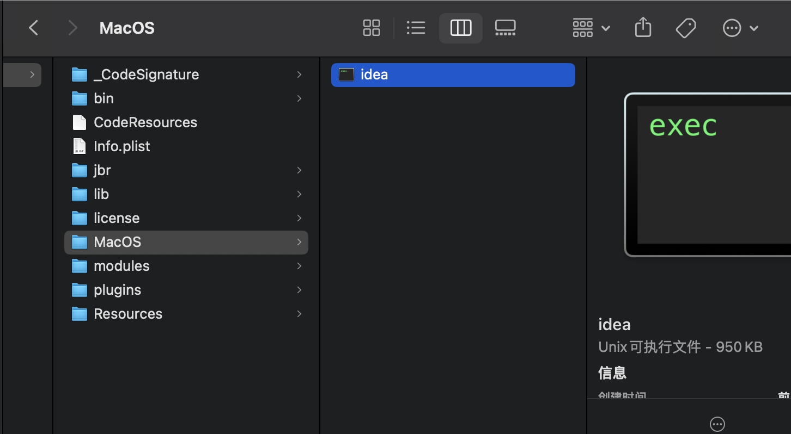Select the CodeResources file

coord(145,122)
